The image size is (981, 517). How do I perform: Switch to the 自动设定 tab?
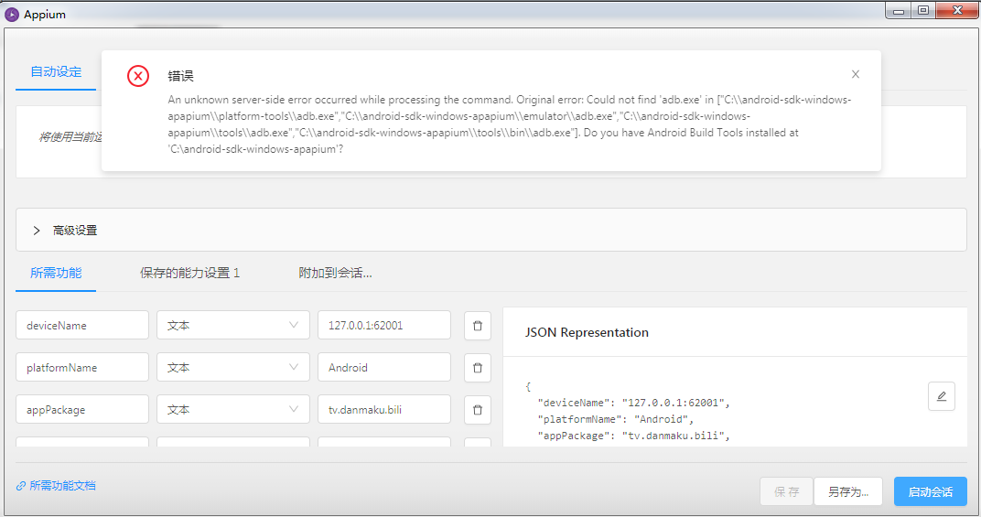(56, 72)
